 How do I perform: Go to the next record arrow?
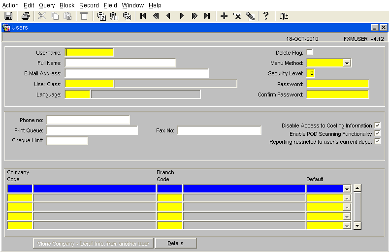182,16
